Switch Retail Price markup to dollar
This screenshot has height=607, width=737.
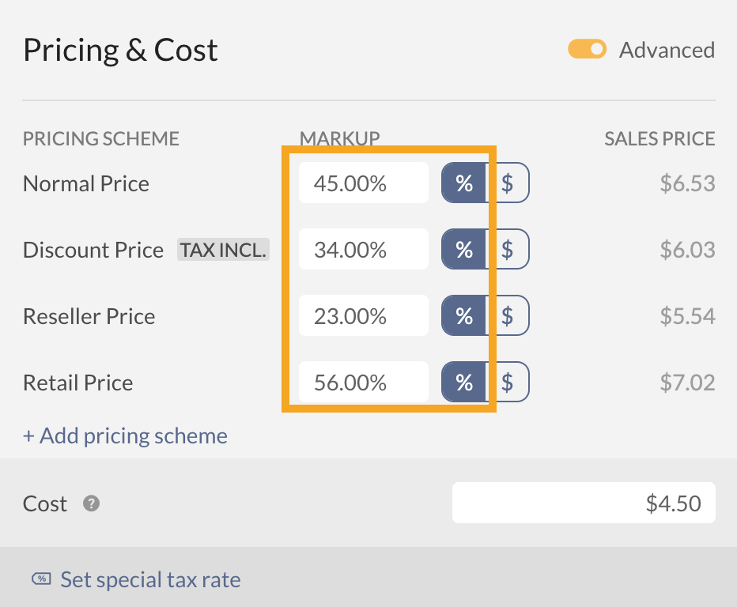[x=508, y=383]
